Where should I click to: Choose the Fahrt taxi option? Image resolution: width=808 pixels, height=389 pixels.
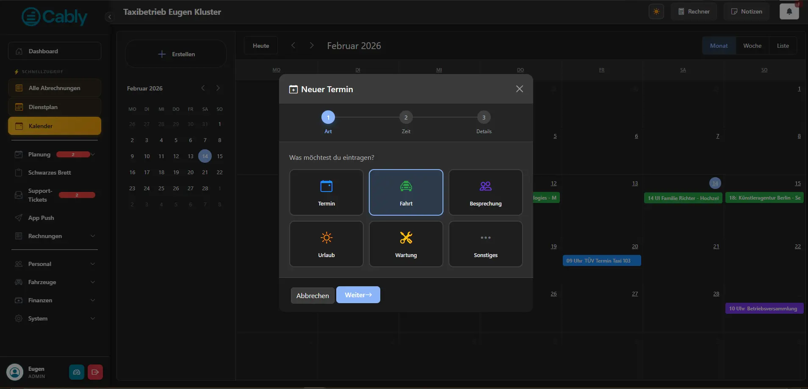406,192
